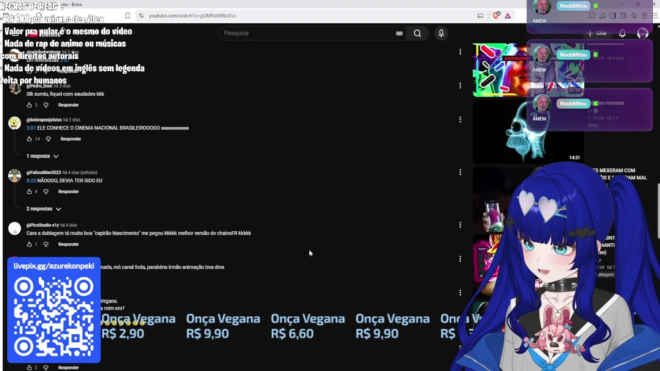Open the @Pedro_Doot channel link

click(x=39, y=86)
